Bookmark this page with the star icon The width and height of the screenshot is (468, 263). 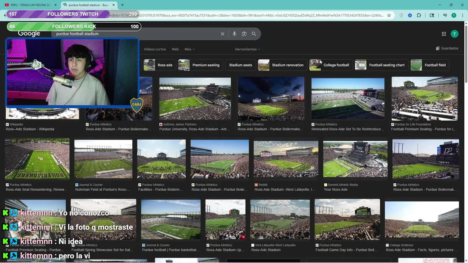point(389,15)
